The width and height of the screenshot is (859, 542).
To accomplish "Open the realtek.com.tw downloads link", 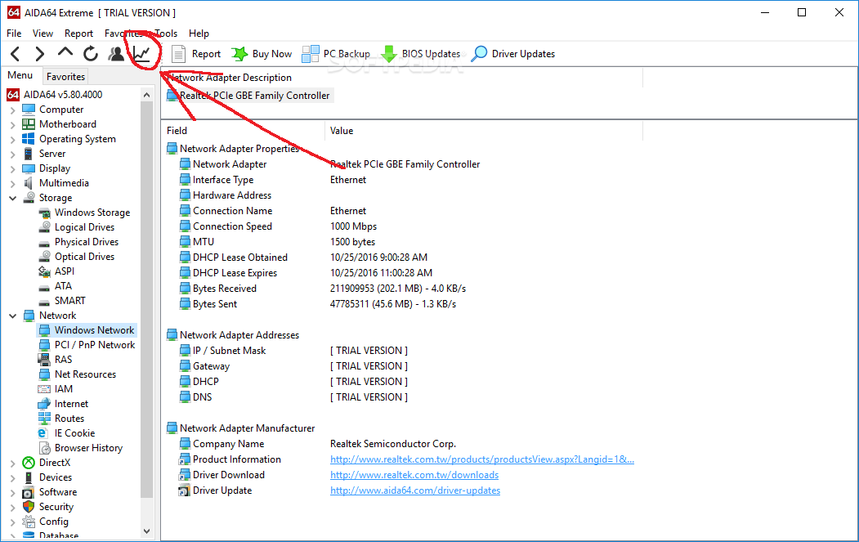I will click(414, 475).
